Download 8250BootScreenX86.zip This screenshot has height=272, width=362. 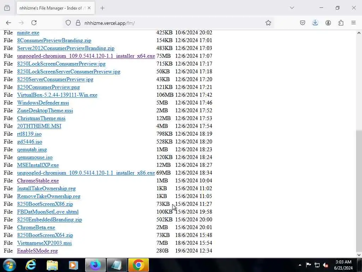tap(45, 204)
